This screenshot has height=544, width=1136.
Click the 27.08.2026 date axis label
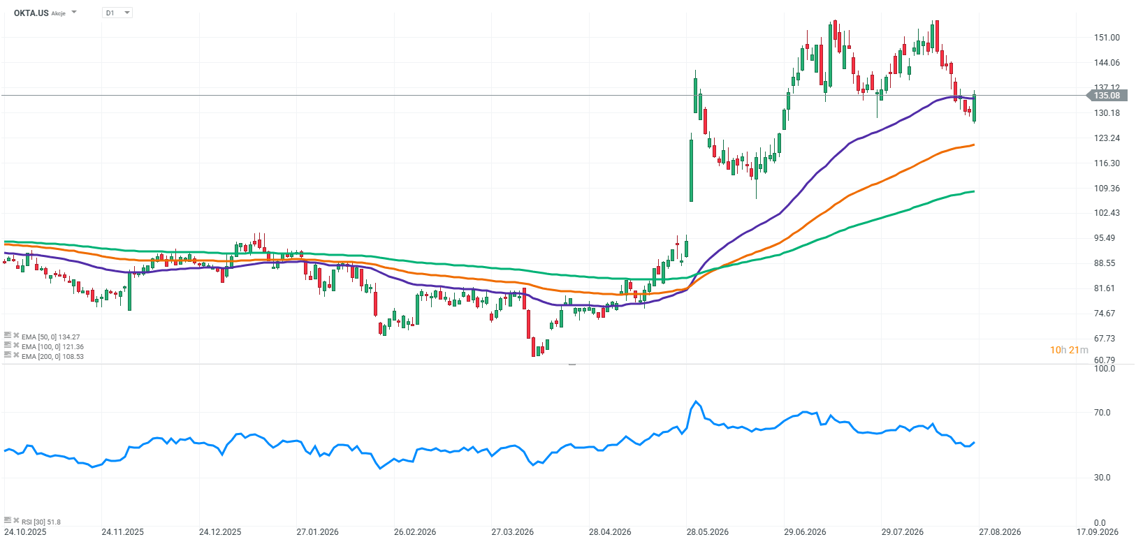(1000, 532)
